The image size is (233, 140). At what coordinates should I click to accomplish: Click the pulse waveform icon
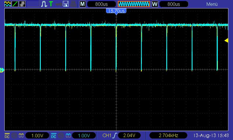click(45, 4)
